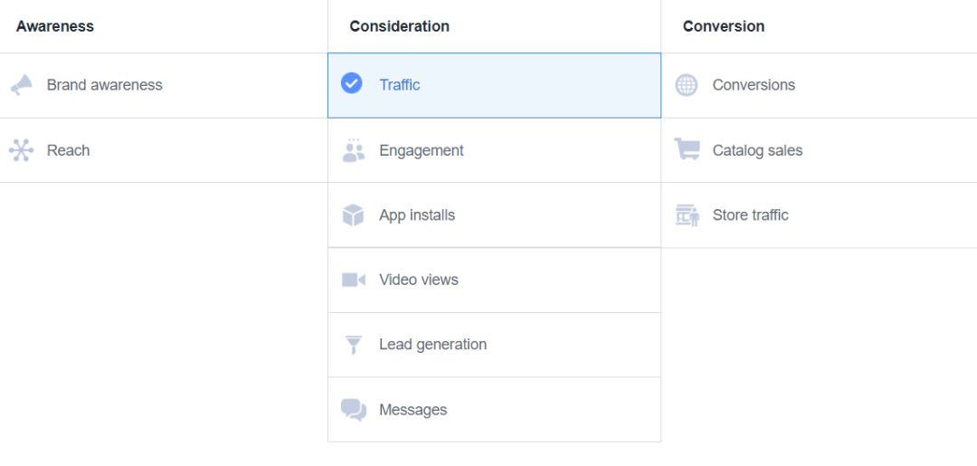The height and width of the screenshot is (466, 977).
Task: Select the Brand awareness objective
Action: pos(105,85)
